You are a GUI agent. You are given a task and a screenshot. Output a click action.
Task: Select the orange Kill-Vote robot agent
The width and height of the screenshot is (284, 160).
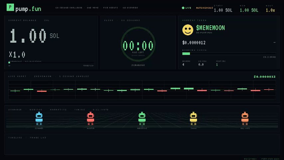click(x=245, y=118)
